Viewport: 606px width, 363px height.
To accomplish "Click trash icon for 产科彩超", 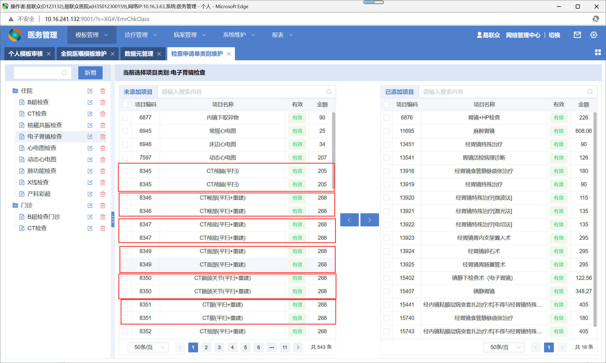I will pyautogui.click(x=103, y=194).
